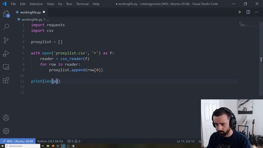The height and width of the screenshot is (148, 263).
Task: Click the editor vertical scrollbar
Action: (x=261, y=59)
